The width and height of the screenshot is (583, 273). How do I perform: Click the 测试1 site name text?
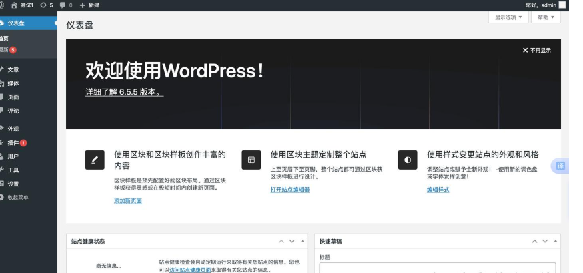[x=27, y=5]
